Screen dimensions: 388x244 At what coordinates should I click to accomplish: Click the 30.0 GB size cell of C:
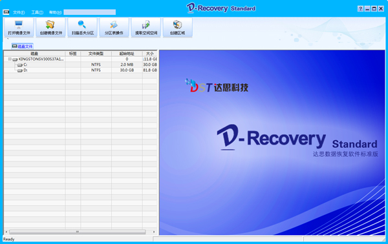(150, 65)
